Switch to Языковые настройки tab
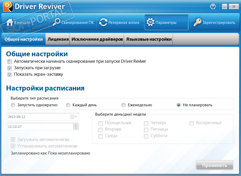Screen dimensions: 241x176 149,39
